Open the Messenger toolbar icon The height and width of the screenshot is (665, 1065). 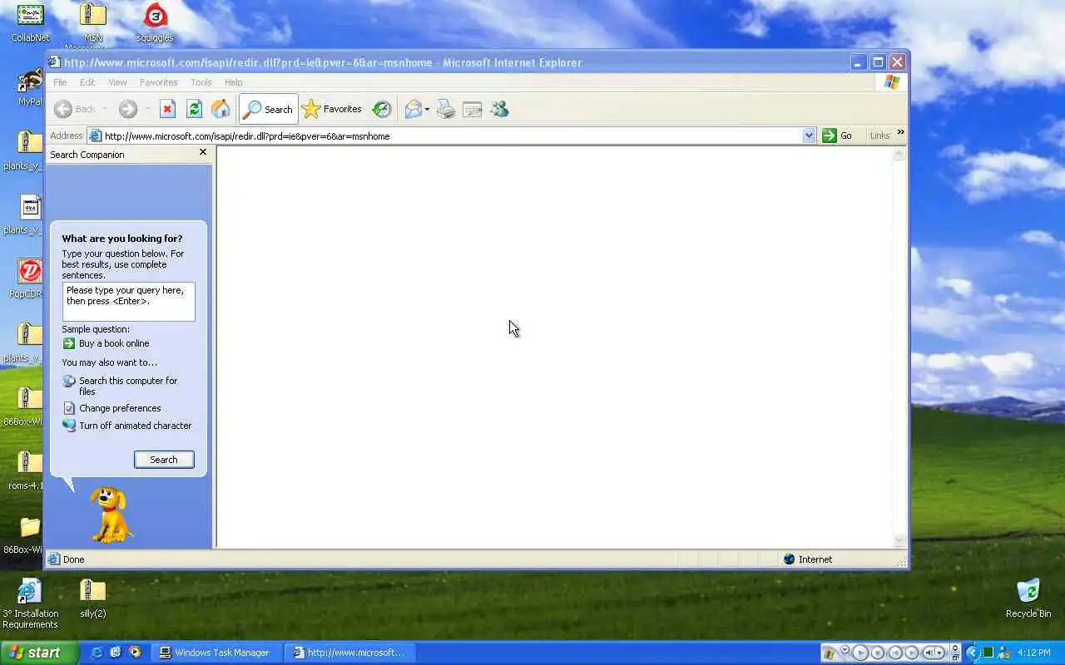pos(499,109)
